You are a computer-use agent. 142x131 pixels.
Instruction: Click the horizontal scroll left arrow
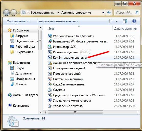pyautogui.click(x=45, y=112)
